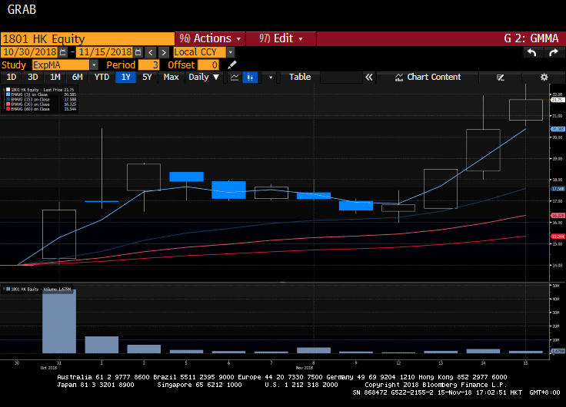Screen dimensions: 566x407
Task: Select the 3D range tab
Action: pos(33,77)
